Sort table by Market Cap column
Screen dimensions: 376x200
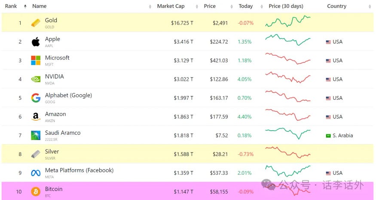pyautogui.click(x=171, y=6)
